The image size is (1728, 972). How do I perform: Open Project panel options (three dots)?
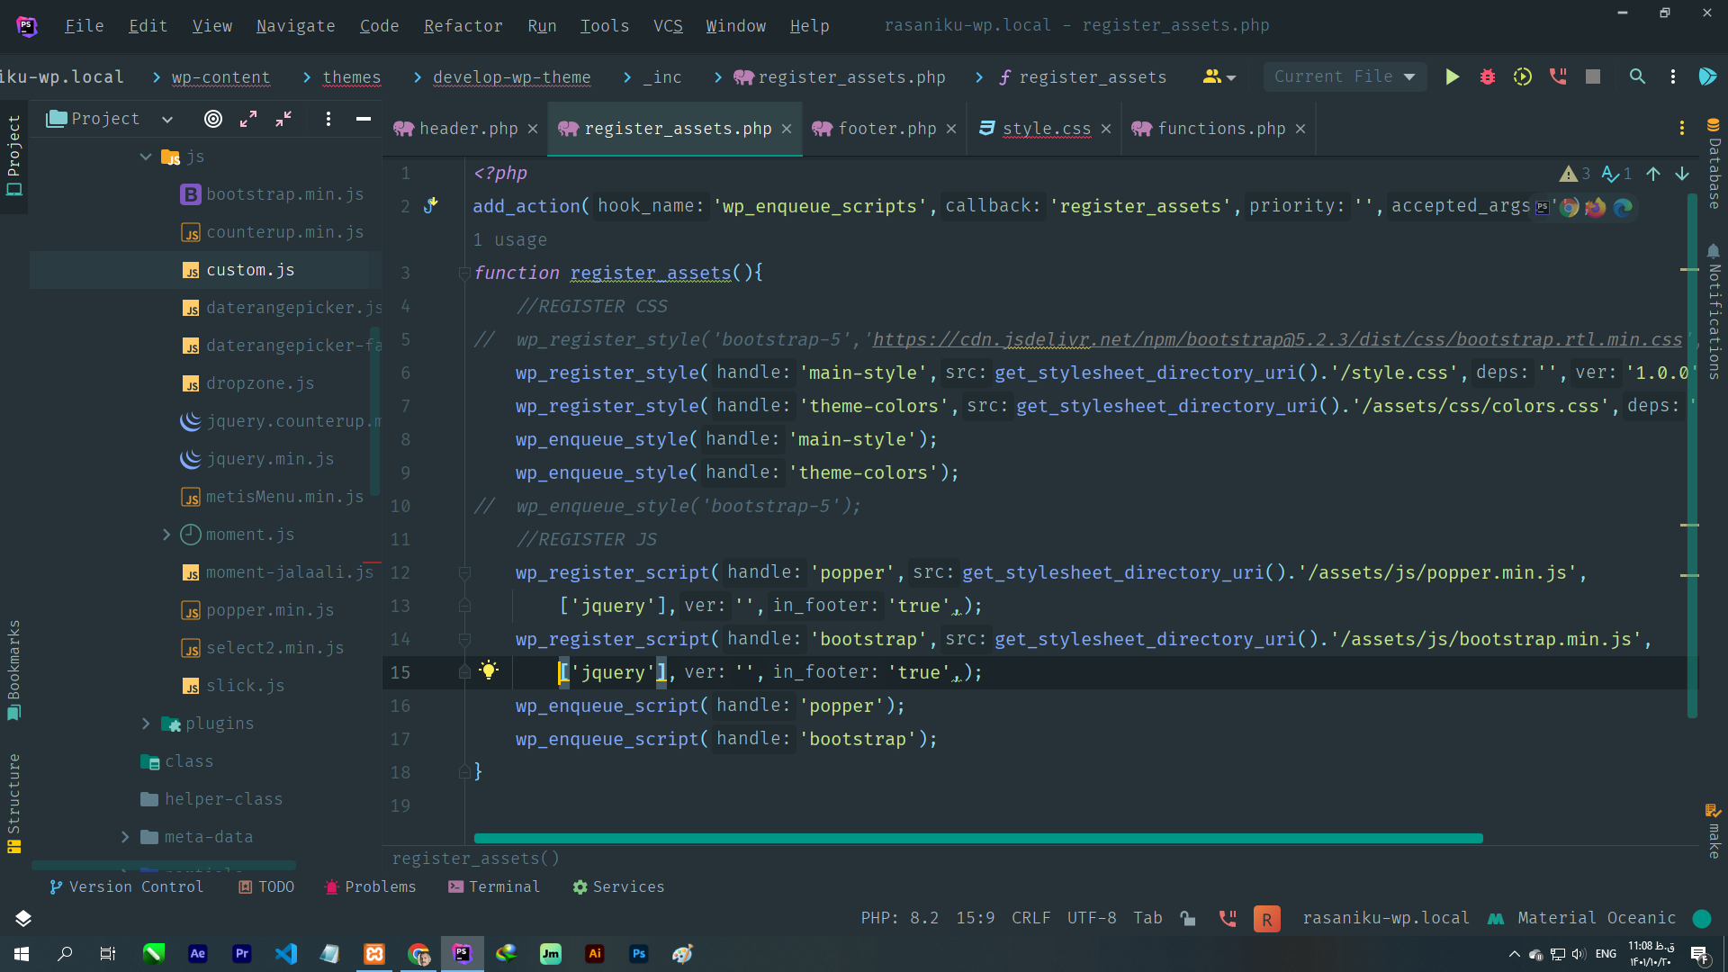point(328,119)
